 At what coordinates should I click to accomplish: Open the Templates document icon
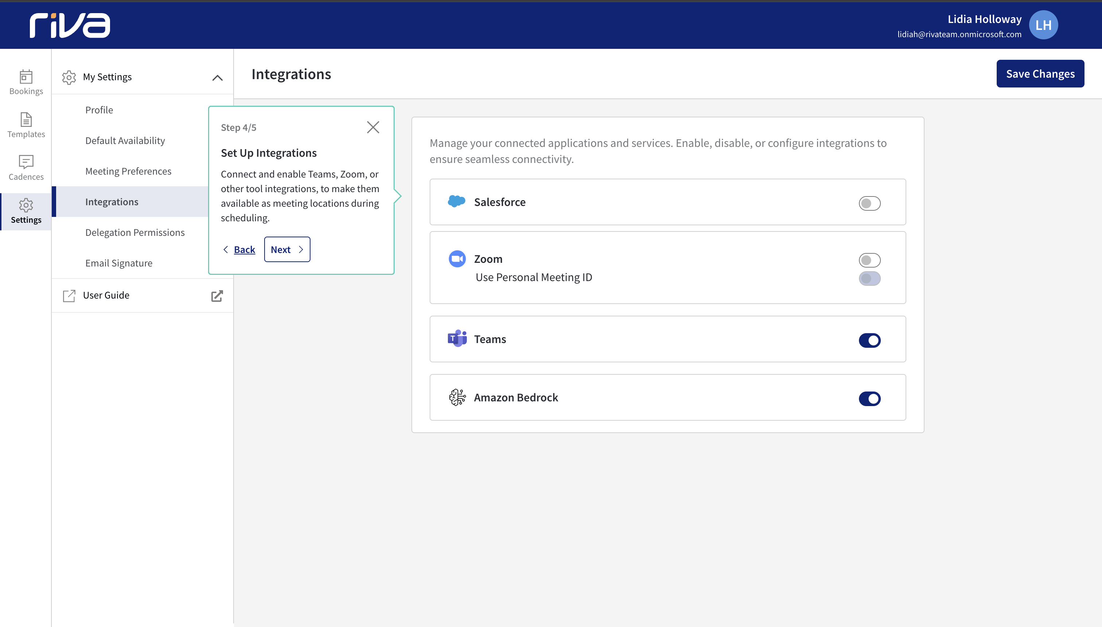(x=26, y=119)
